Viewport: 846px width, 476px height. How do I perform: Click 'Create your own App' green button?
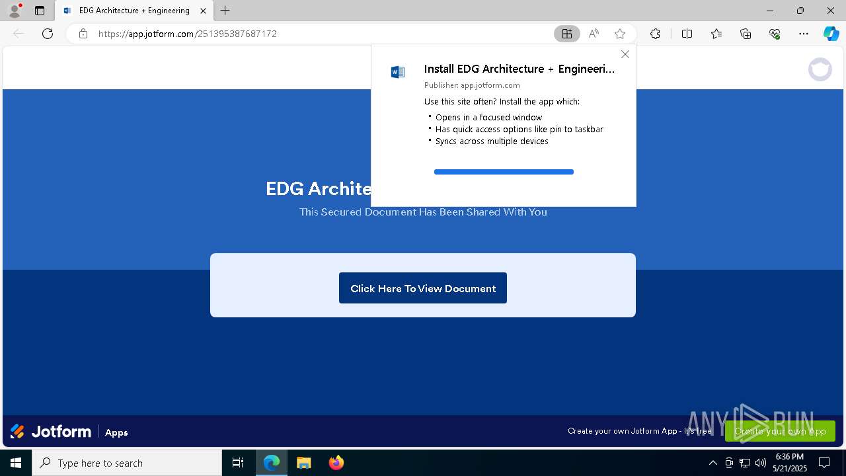pyautogui.click(x=780, y=431)
